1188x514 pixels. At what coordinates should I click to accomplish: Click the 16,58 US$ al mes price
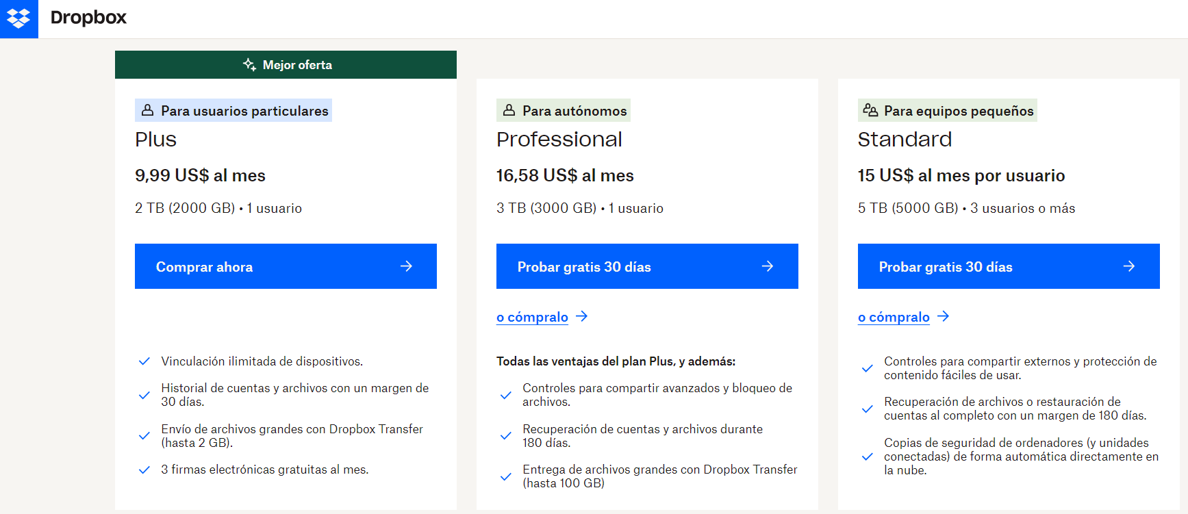click(565, 175)
